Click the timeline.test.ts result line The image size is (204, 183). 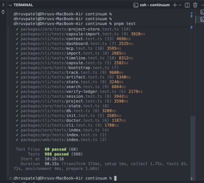pos(74,58)
